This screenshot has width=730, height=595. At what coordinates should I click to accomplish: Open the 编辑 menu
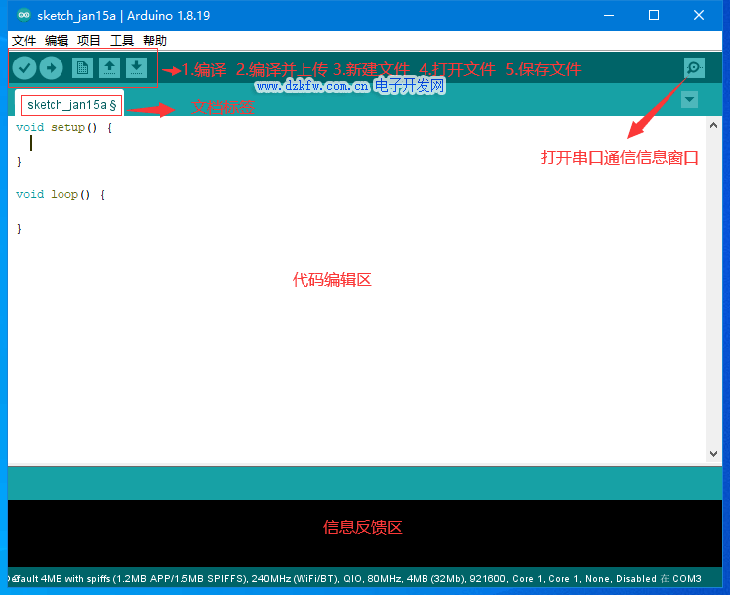(57, 41)
